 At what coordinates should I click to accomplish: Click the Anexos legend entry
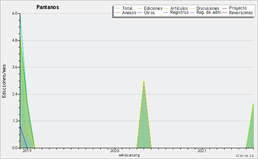[x=129, y=12]
